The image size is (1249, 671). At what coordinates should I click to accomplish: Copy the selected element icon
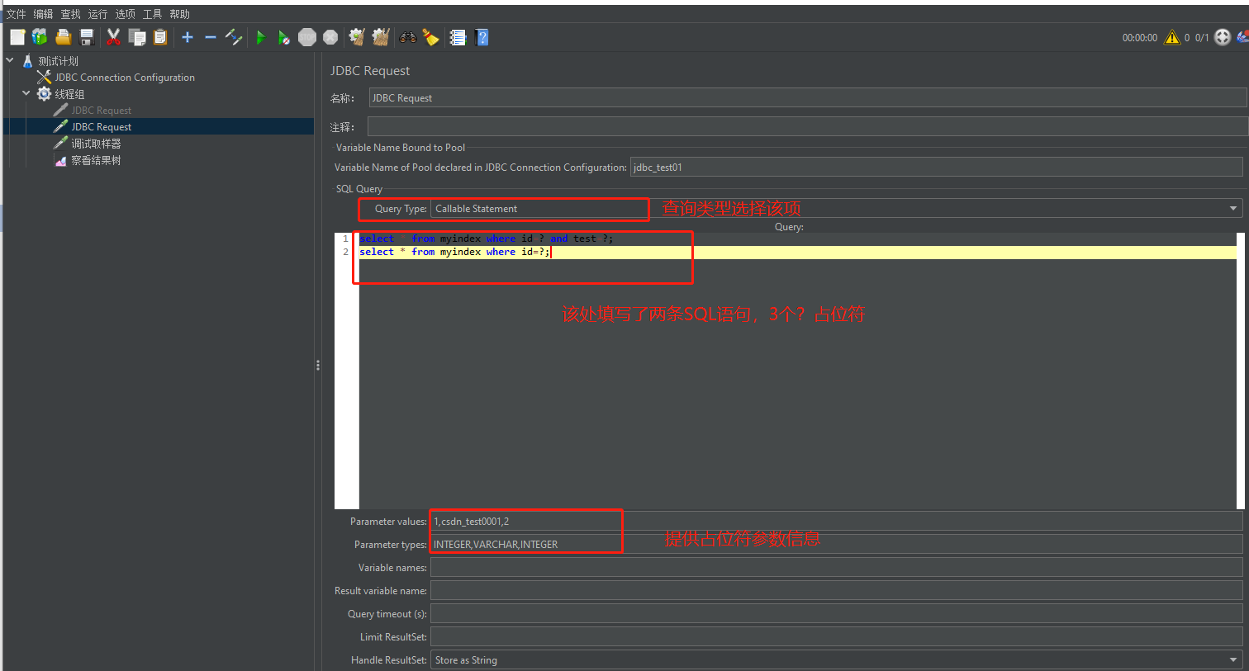pyautogui.click(x=136, y=36)
